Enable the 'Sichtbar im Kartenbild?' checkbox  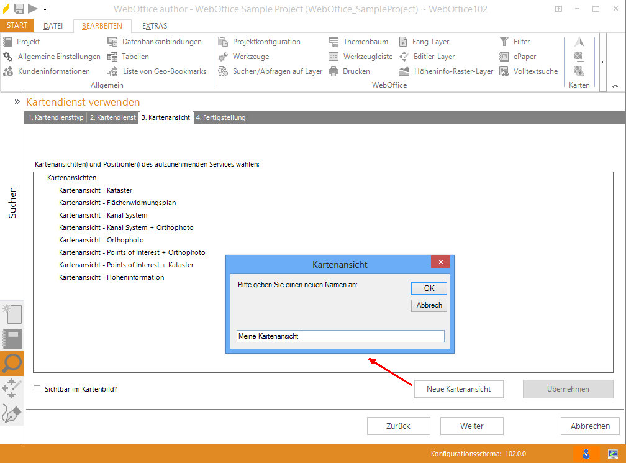(37, 389)
